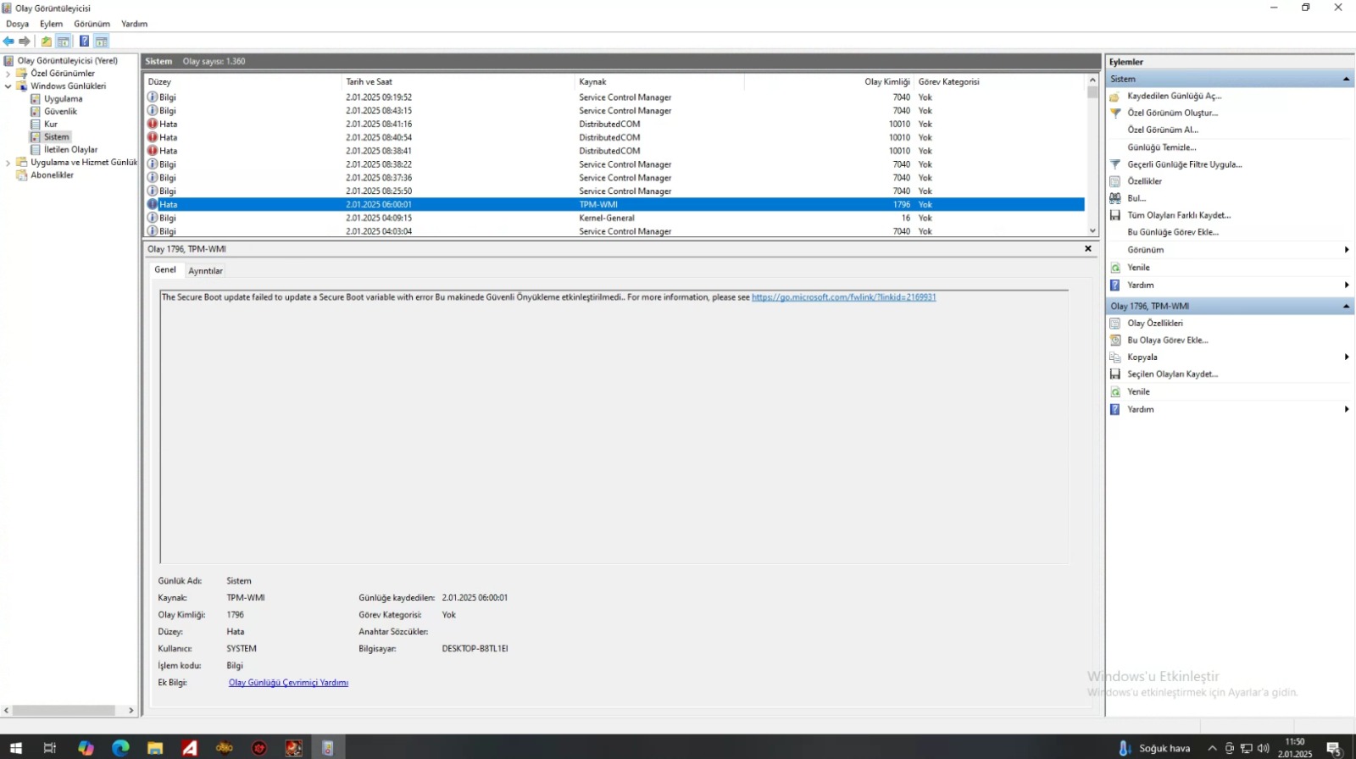Select the Kernel-General event row
The image size is (1356, 759).
[x=614, y=219]
